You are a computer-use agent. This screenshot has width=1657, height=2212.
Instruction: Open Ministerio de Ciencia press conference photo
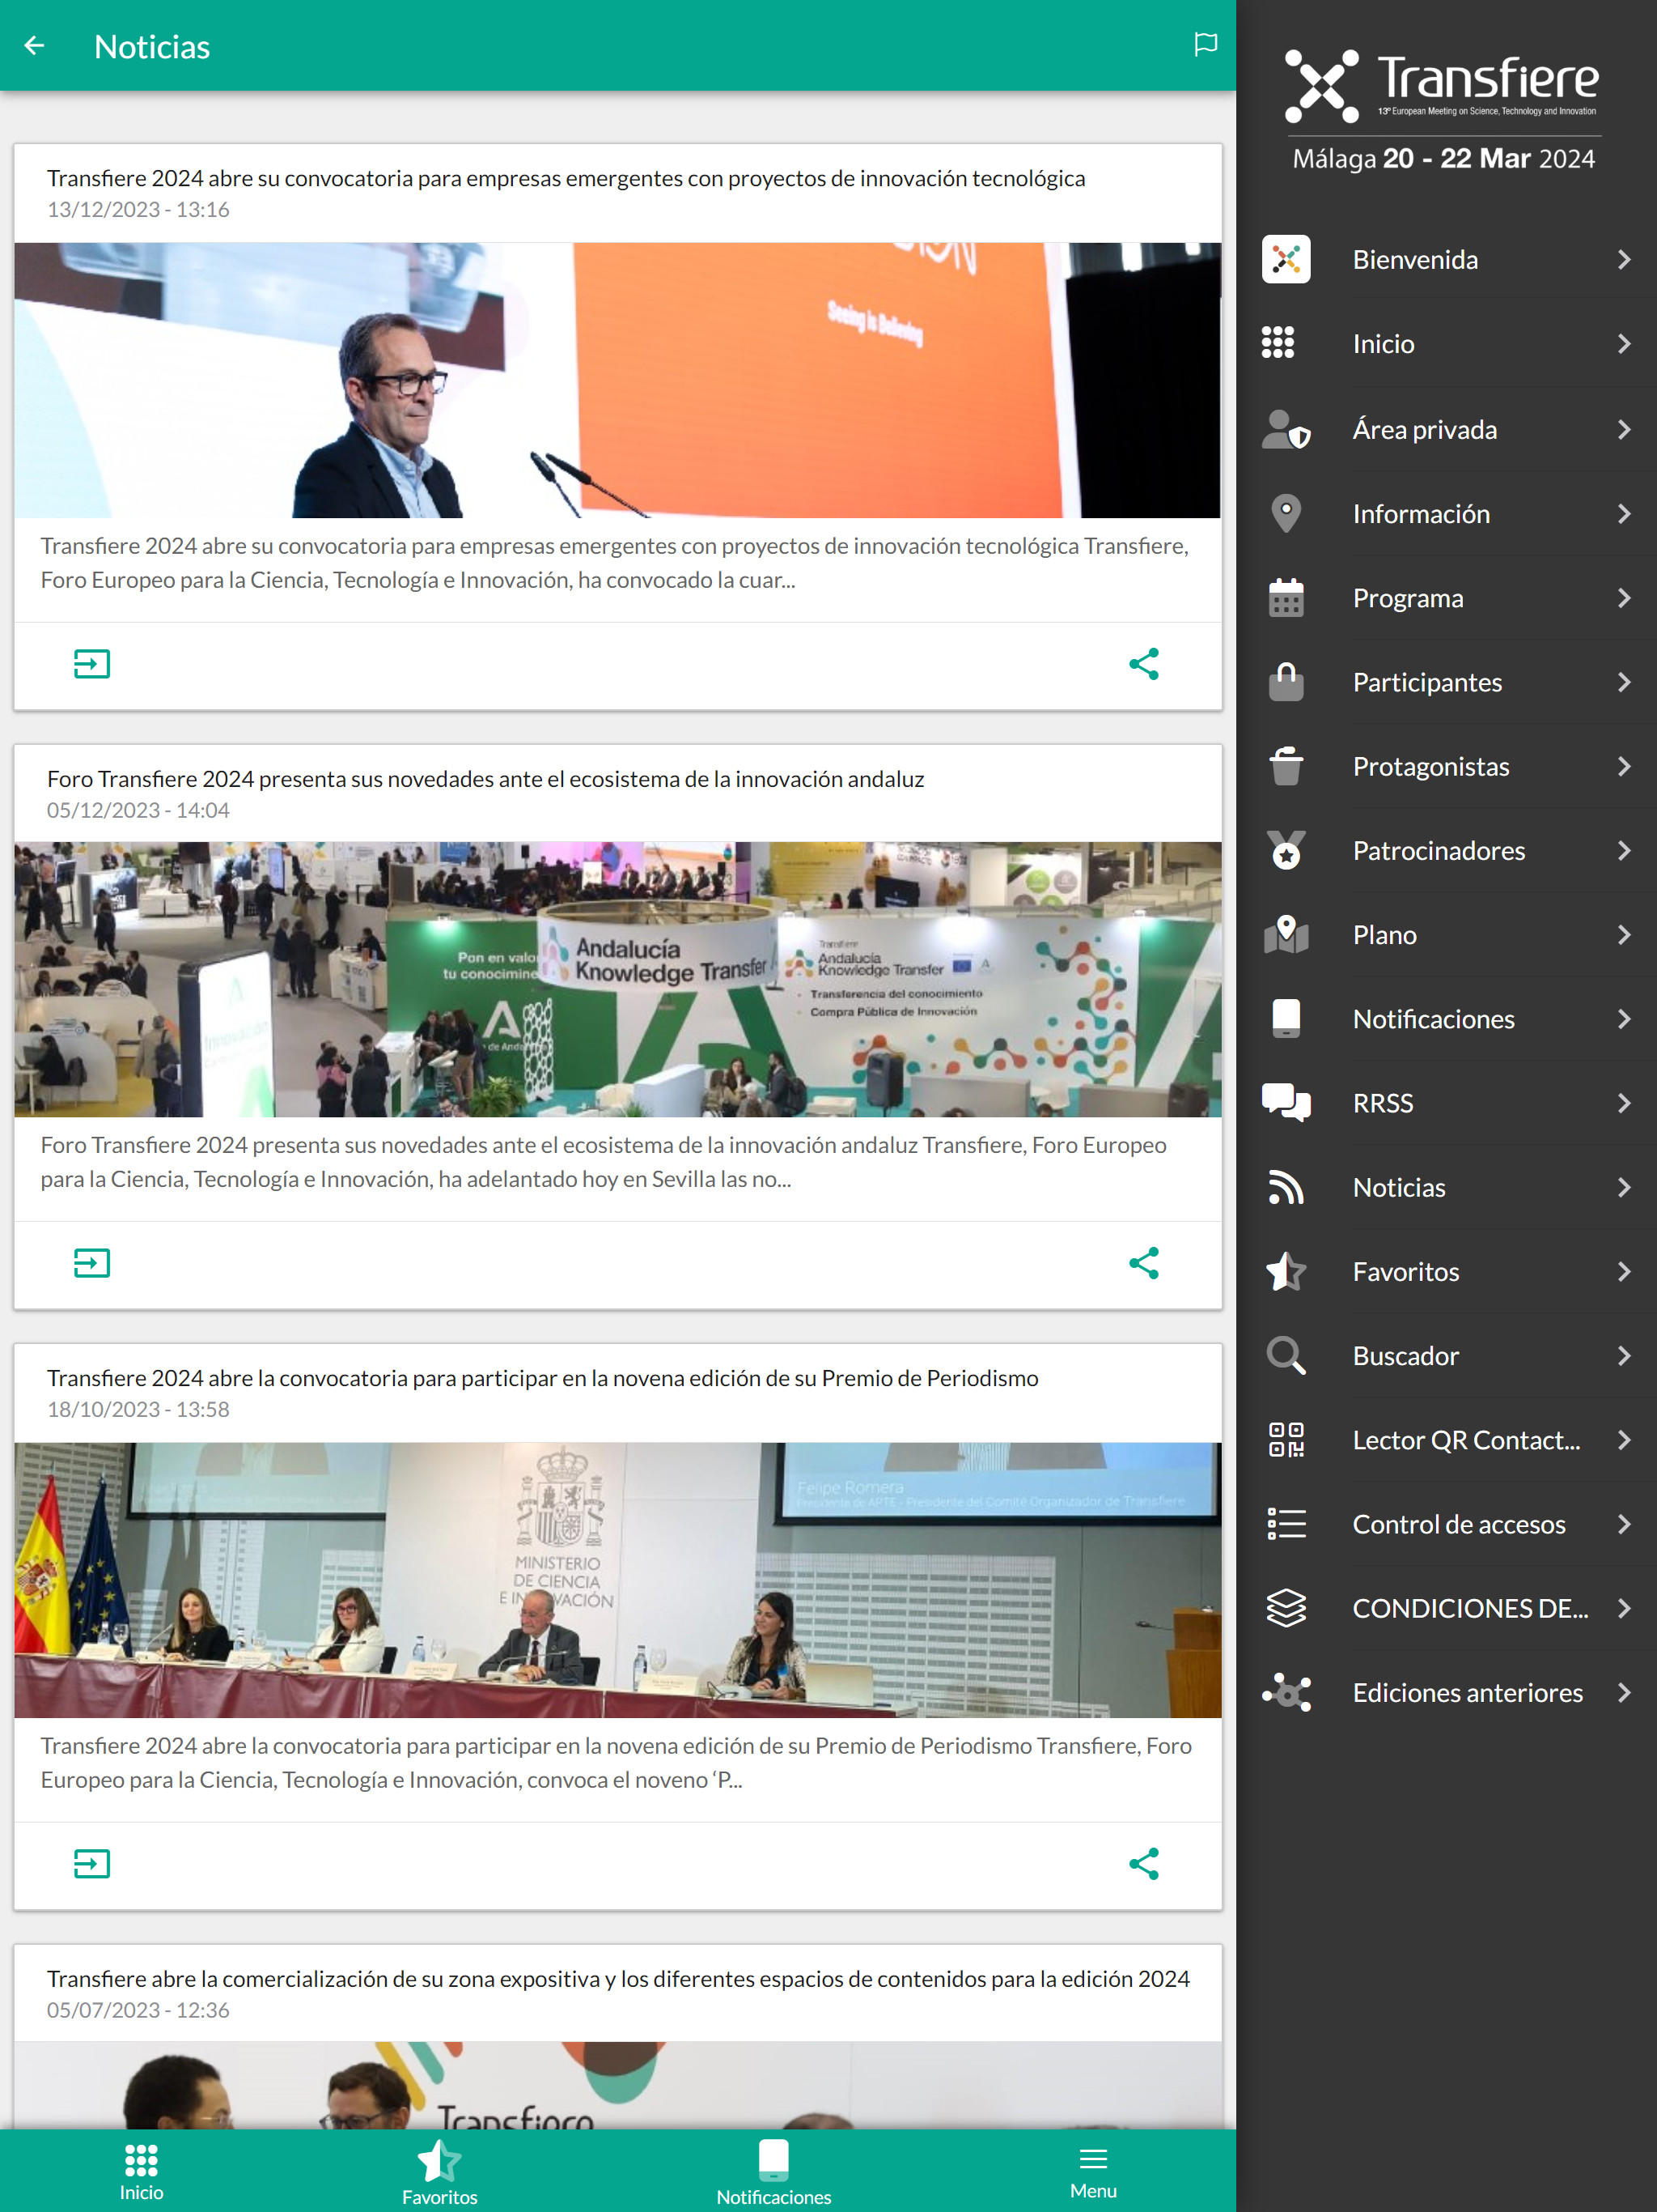(617, 1580)
